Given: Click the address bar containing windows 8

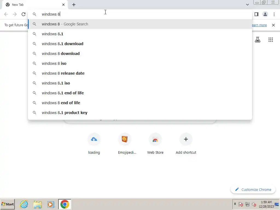Looking at the screenshot, I should click(x=140, y=14).
